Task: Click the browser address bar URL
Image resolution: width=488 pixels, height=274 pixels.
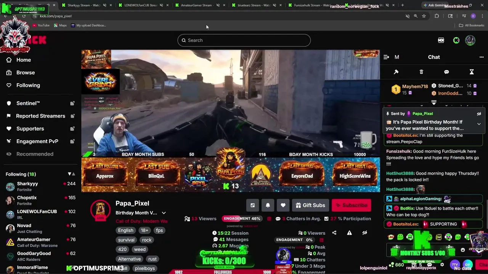Action: (56, 16)
